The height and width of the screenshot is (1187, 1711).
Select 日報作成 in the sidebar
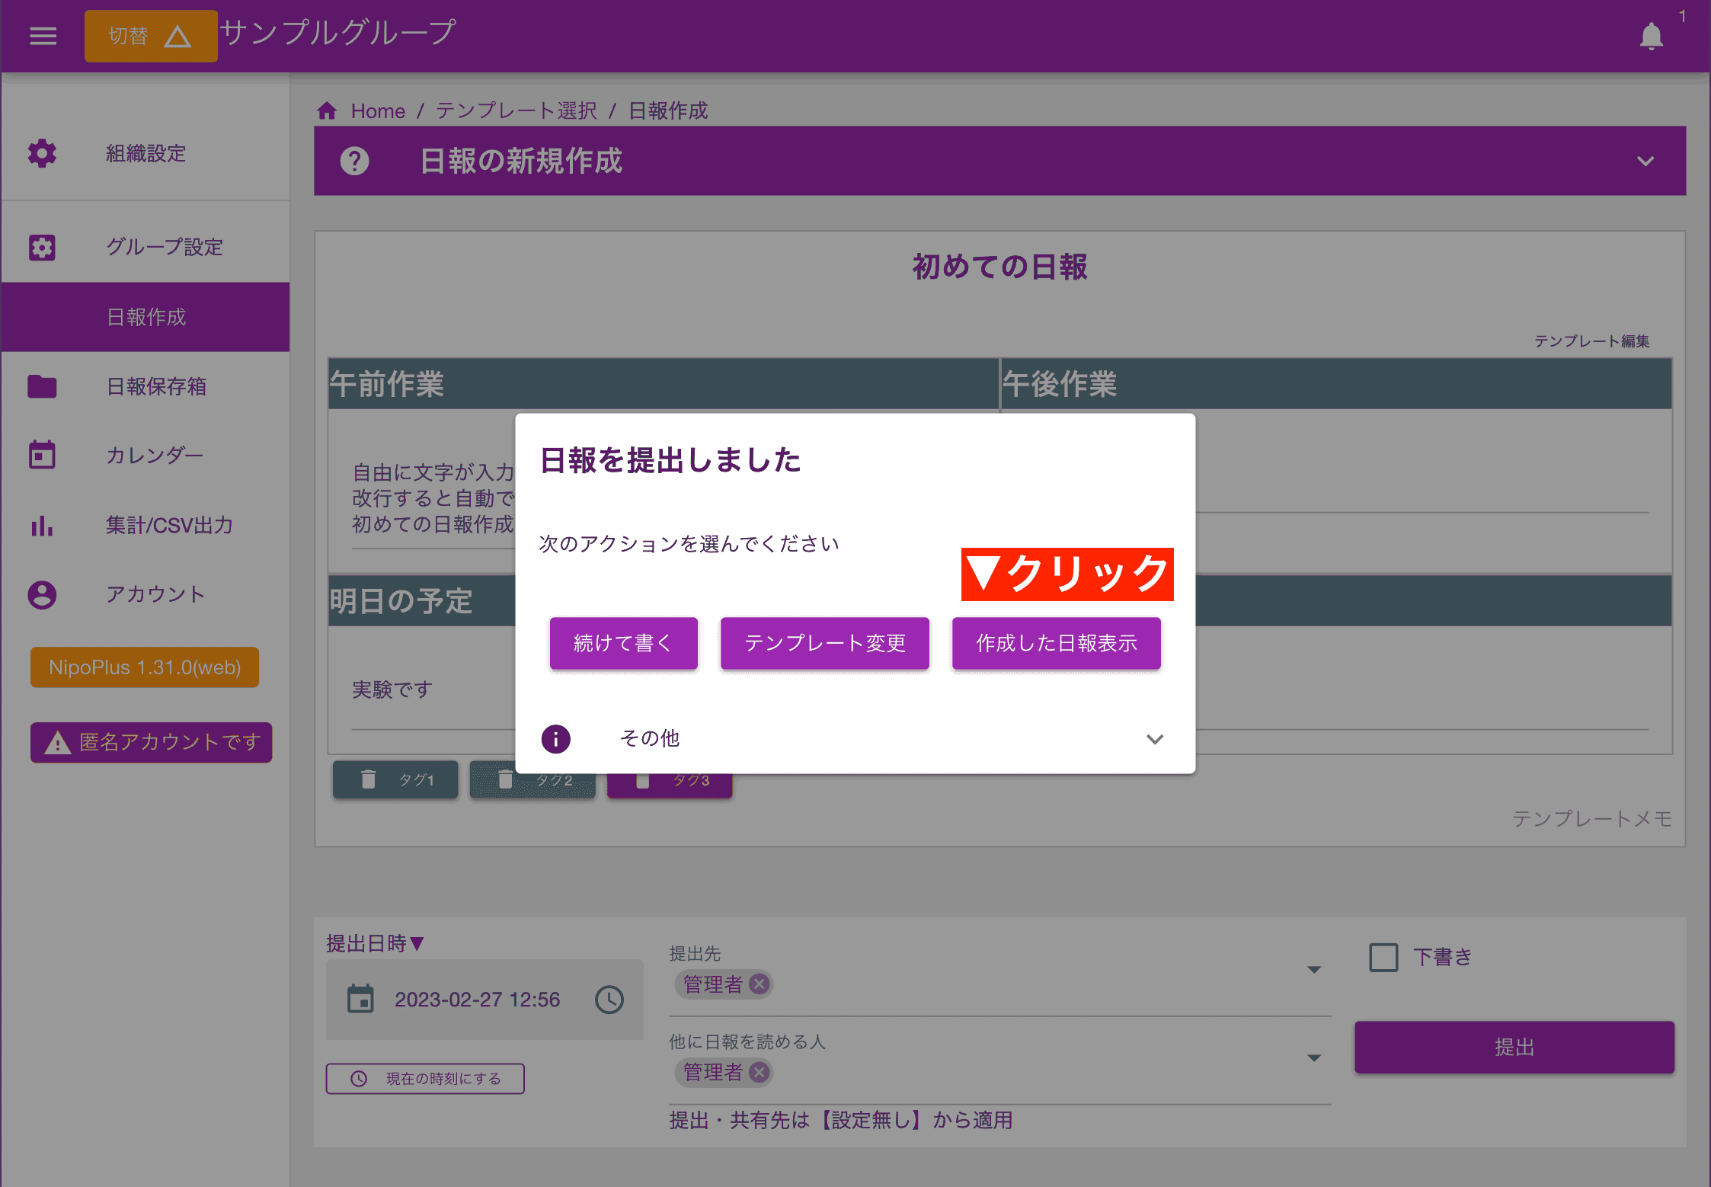click(146, 317)
